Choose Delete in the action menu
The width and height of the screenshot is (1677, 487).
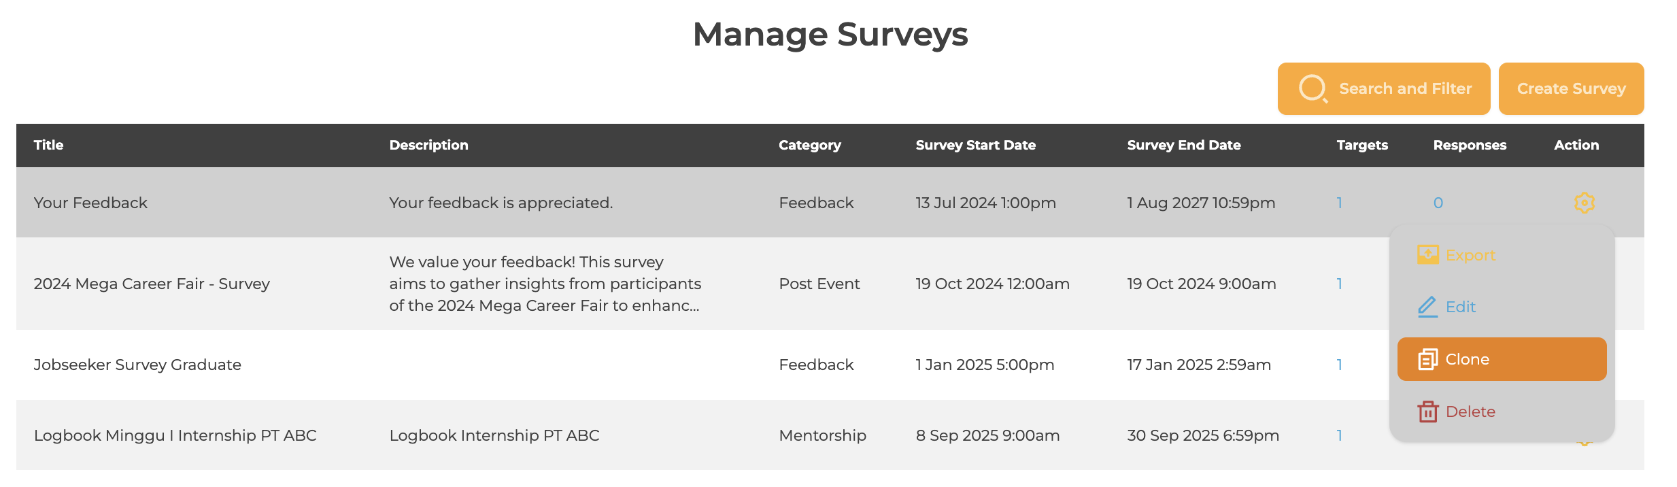(1470, 412)
